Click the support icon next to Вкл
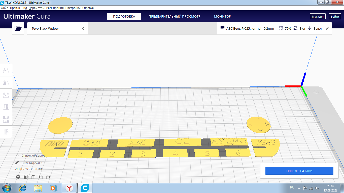The image size is (344, 193). [x=296, y=28]
